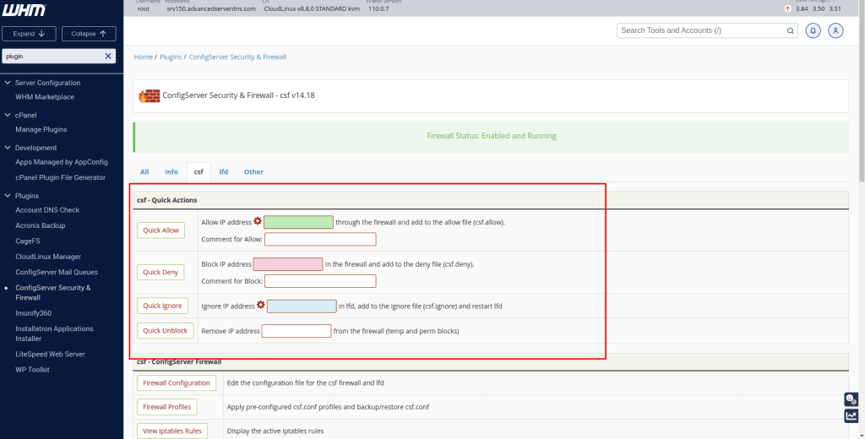
Task: Click ConfigServer Security & Firewall breadcrumb
Action: (237, 57)
